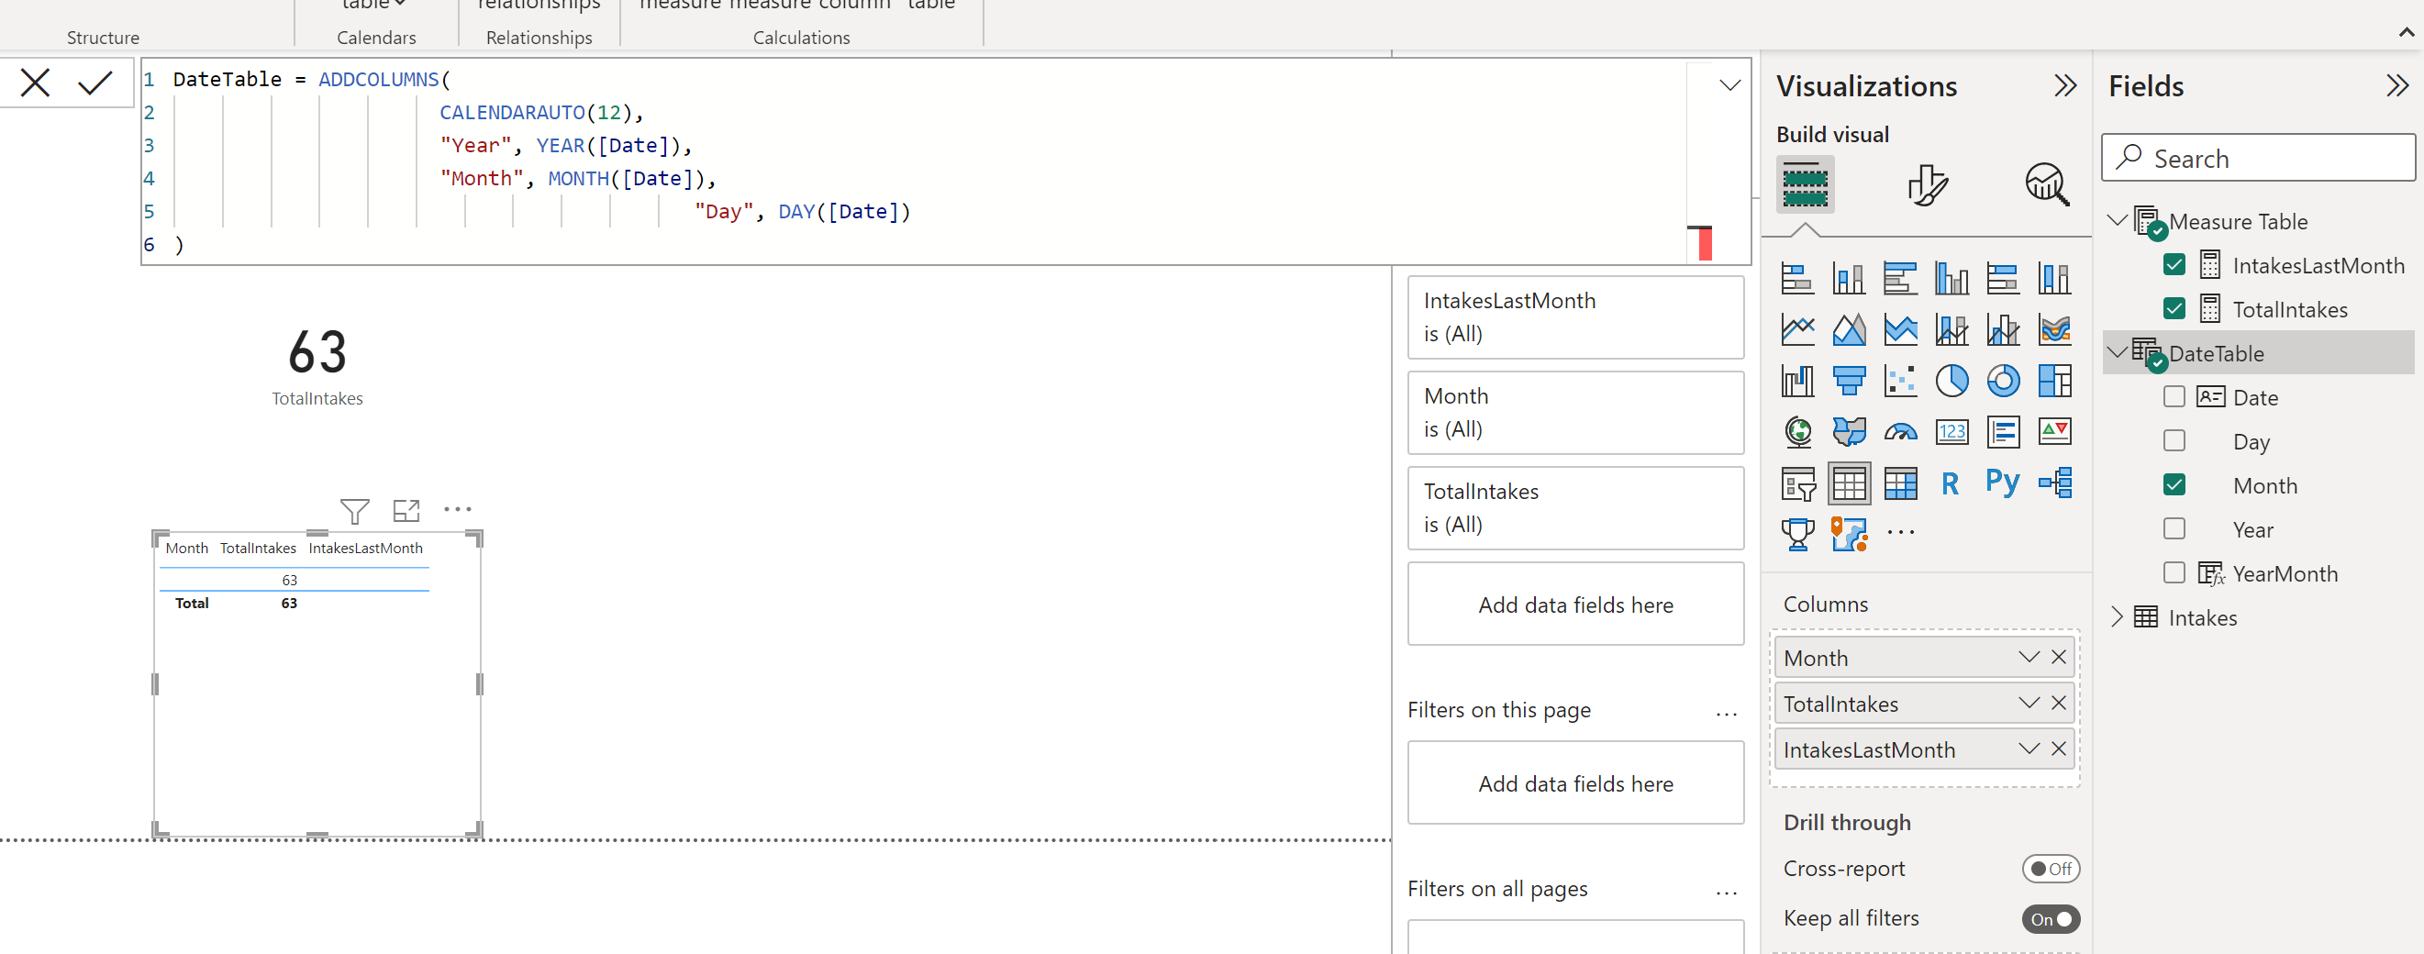Choose the Scatter chart visual
The height and width of the screenshot is (954, 2424).
(x=1900, y=381)
